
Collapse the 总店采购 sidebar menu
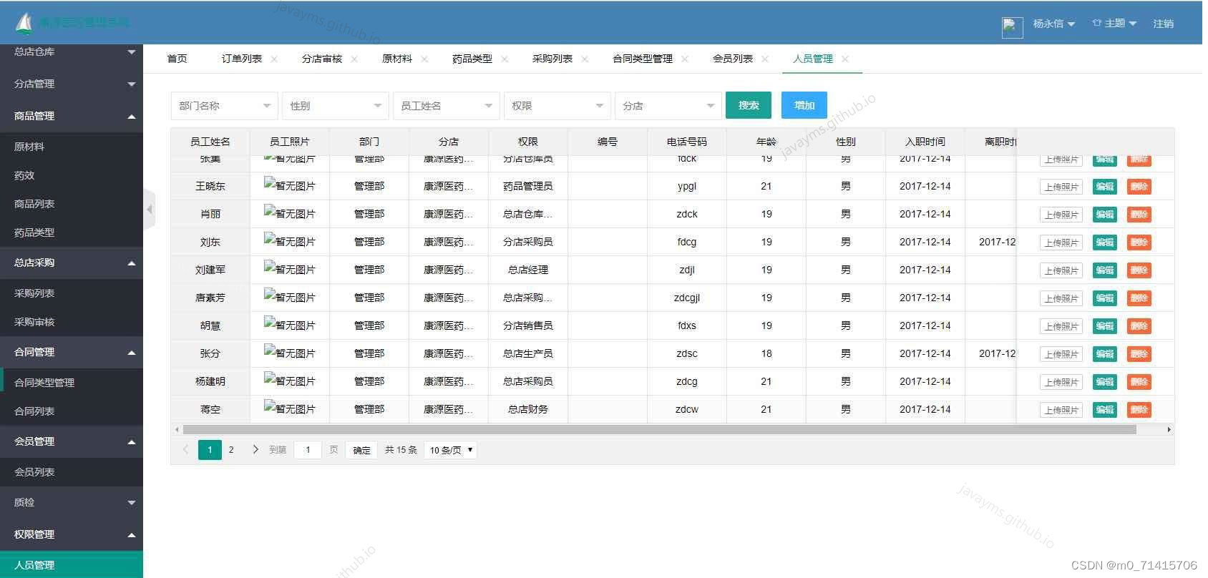(x=72, y=263)
